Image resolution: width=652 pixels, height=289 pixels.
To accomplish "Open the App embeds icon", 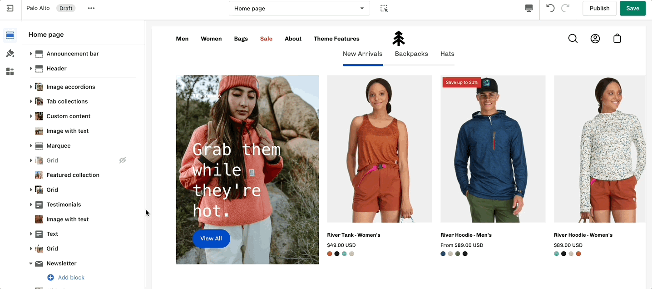I will [10, 71].
